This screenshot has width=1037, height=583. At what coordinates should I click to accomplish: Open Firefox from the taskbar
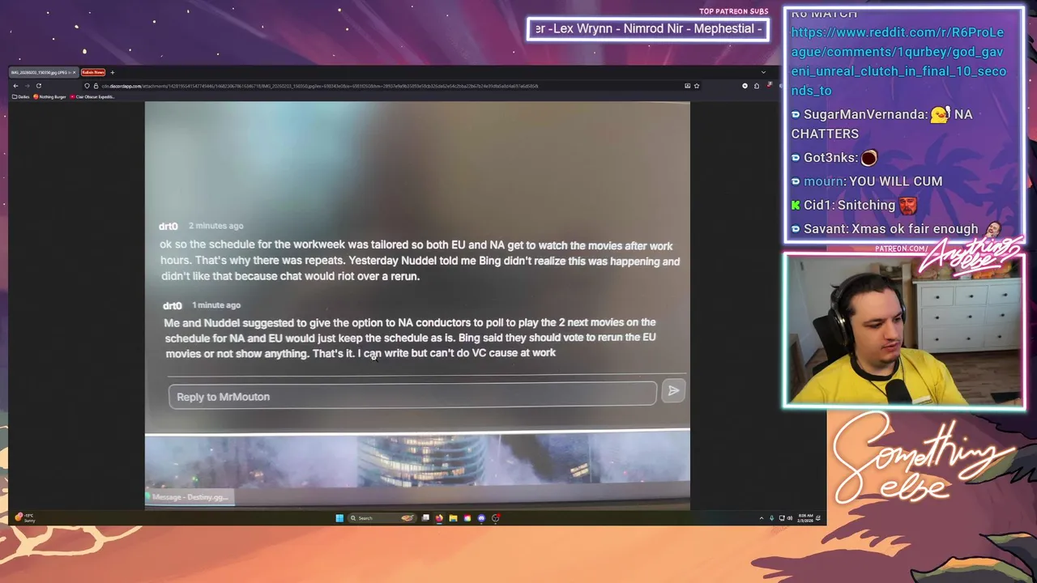pos(439,518)
